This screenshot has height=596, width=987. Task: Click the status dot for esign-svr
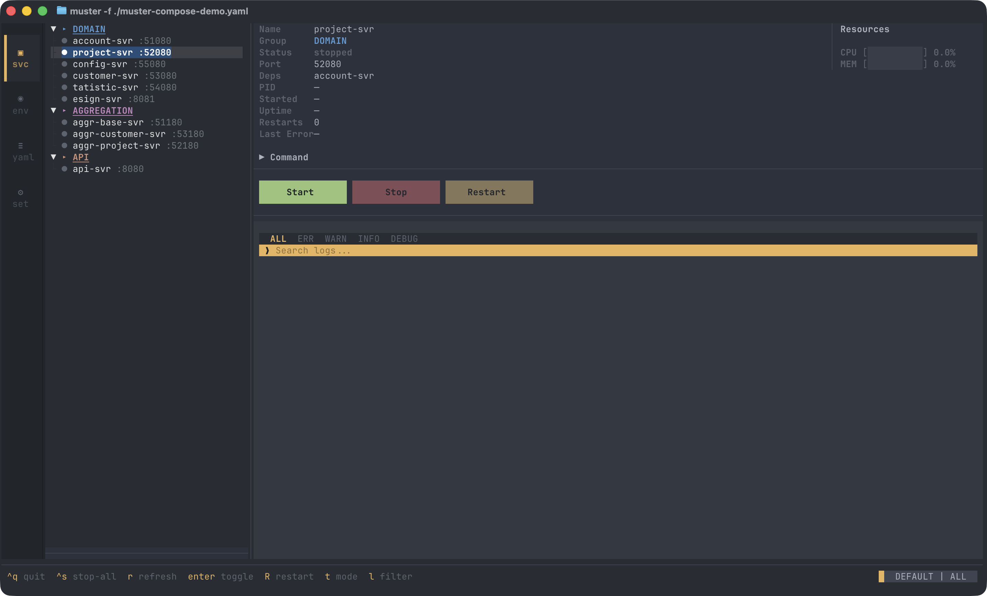click(x=64, y=99)
